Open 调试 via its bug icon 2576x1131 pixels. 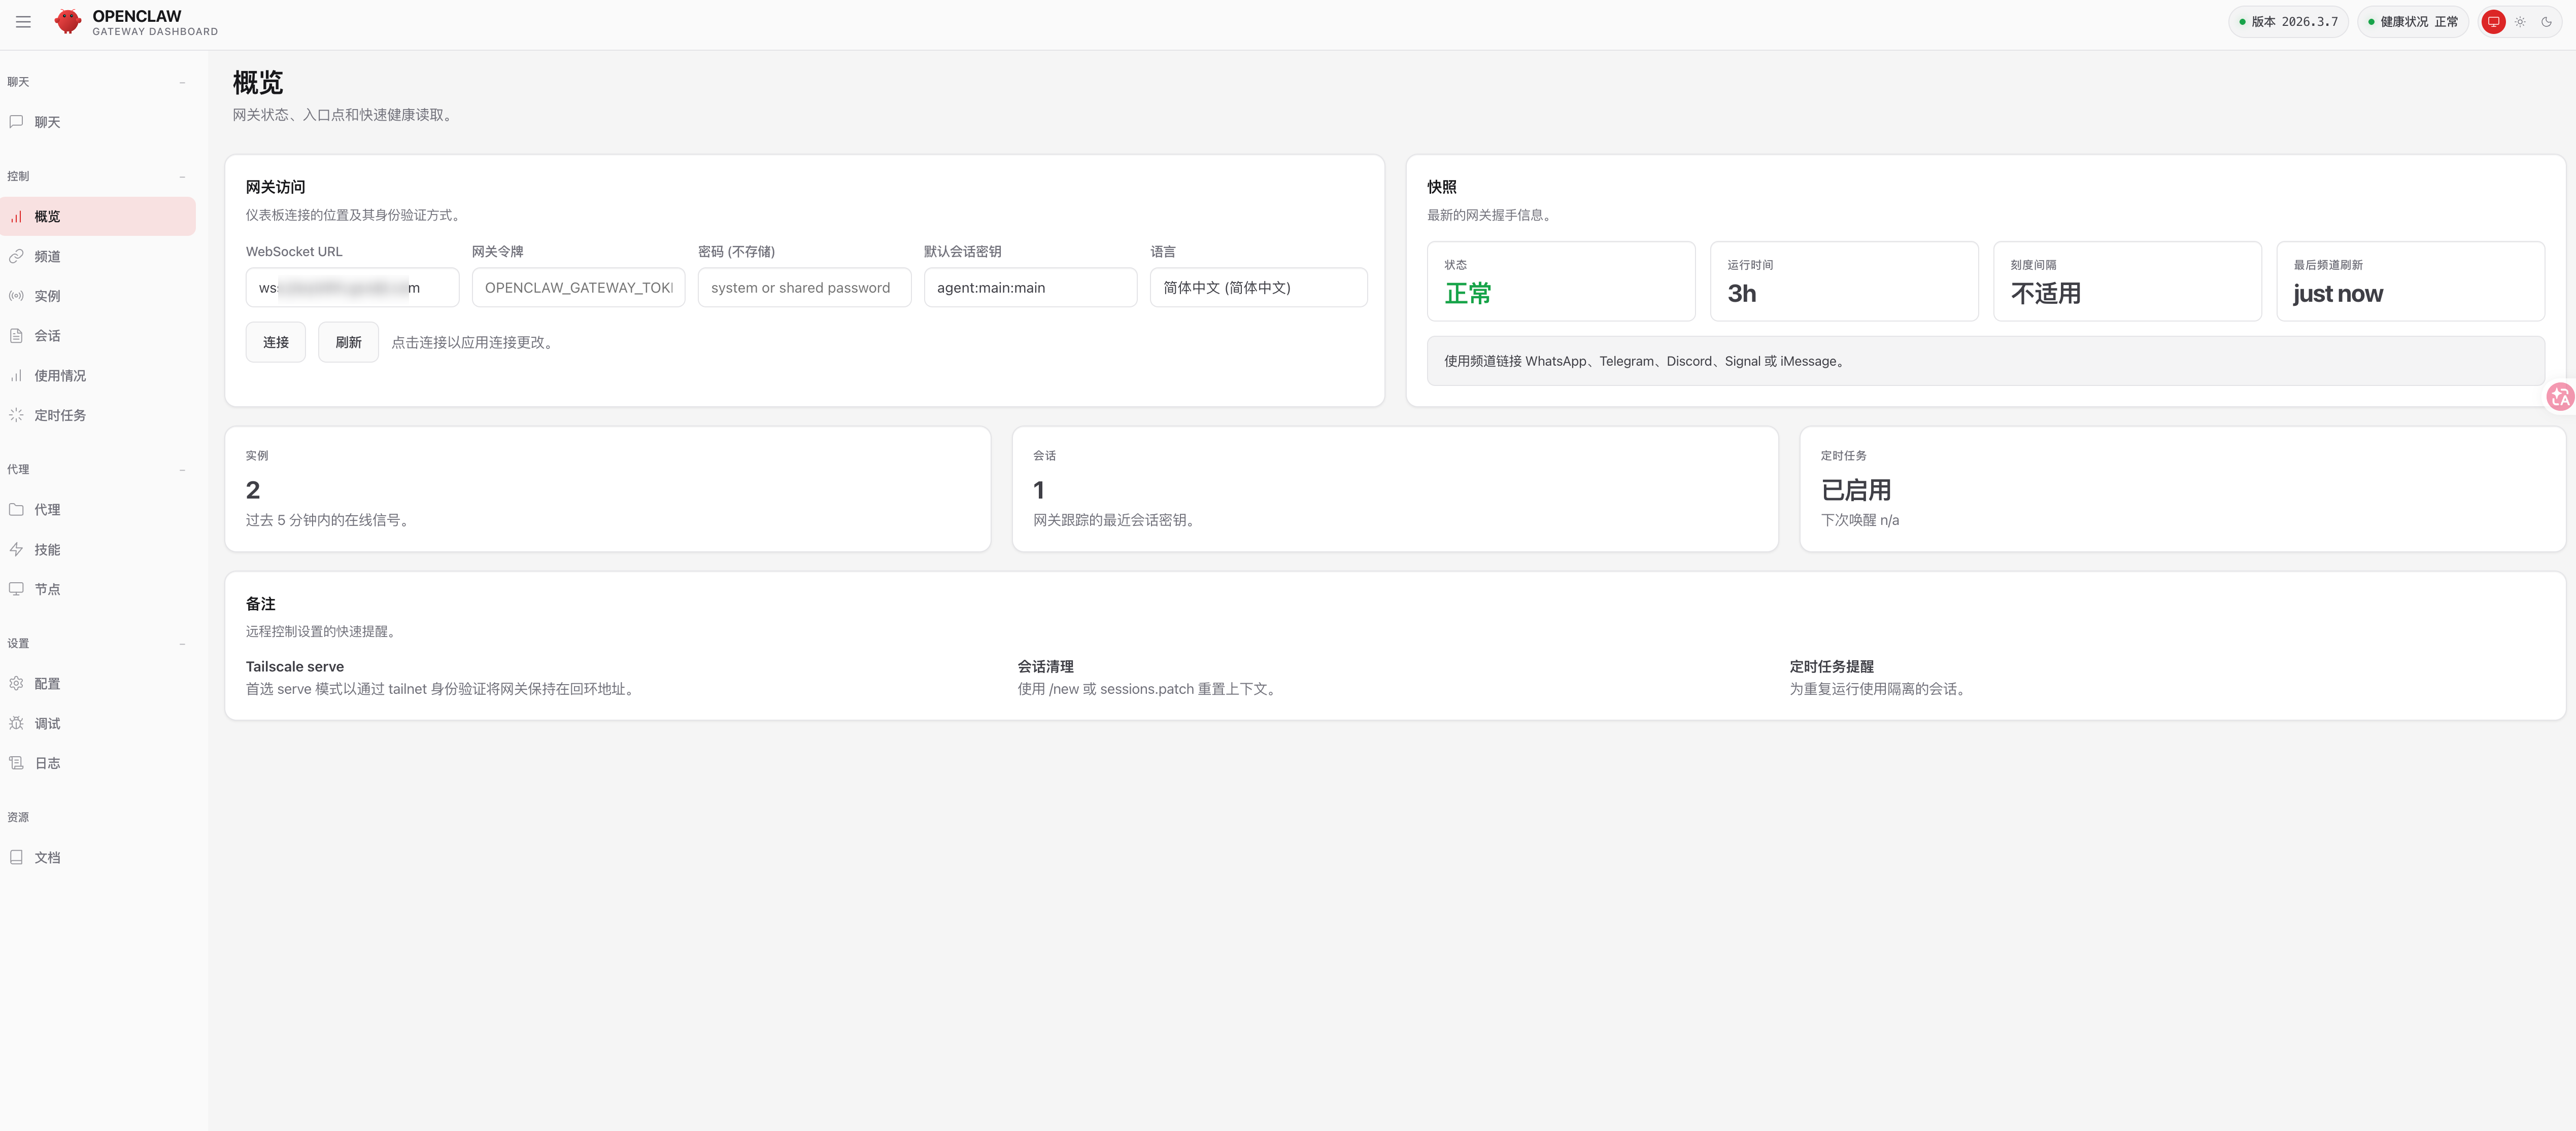(x=16, y=723)
